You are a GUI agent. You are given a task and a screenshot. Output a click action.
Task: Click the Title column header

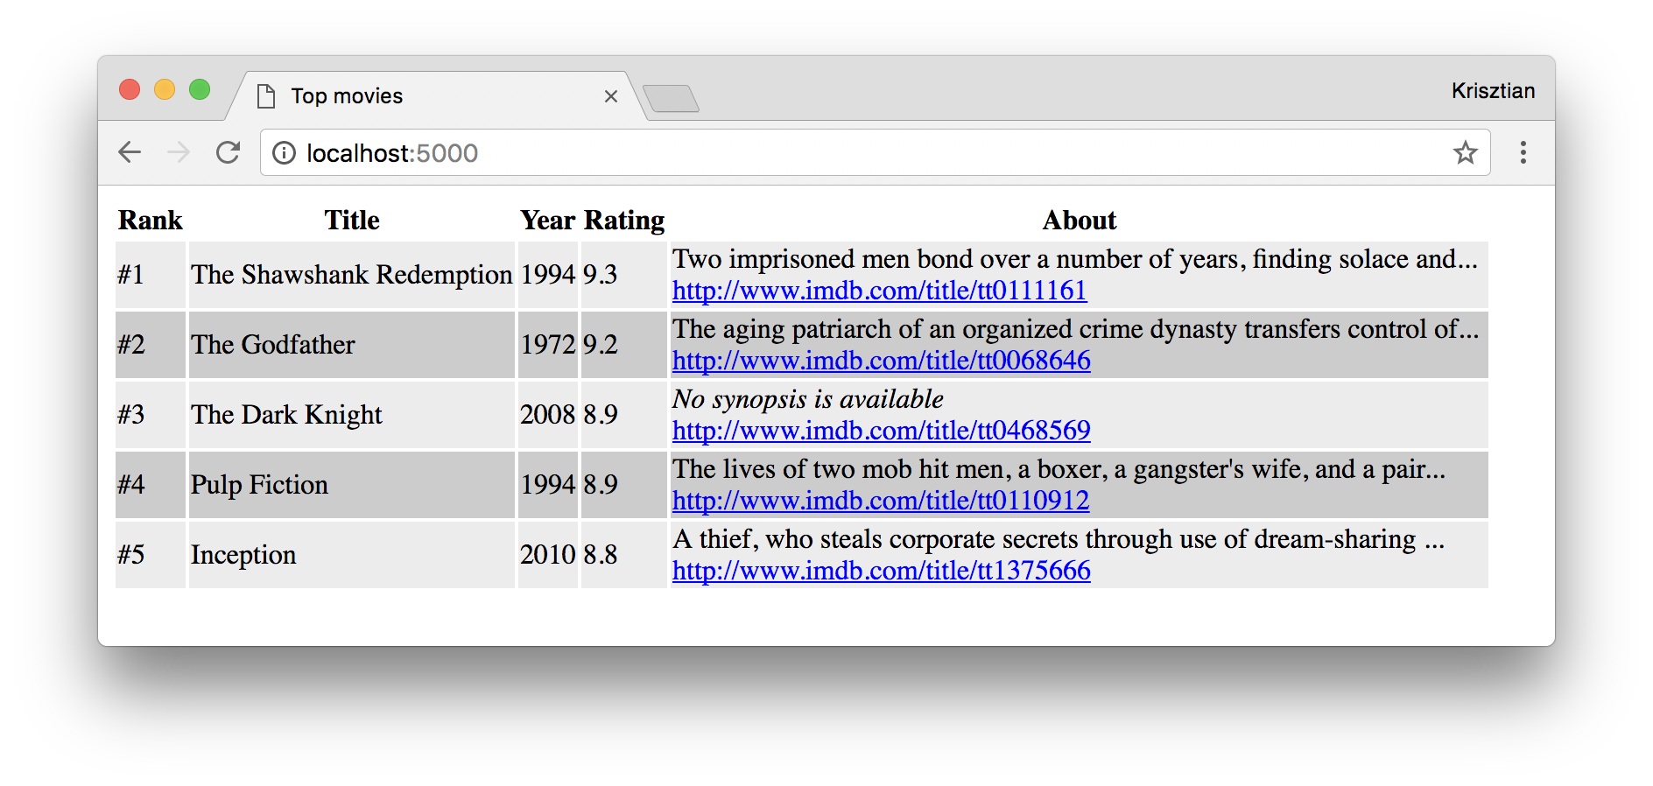352,221
